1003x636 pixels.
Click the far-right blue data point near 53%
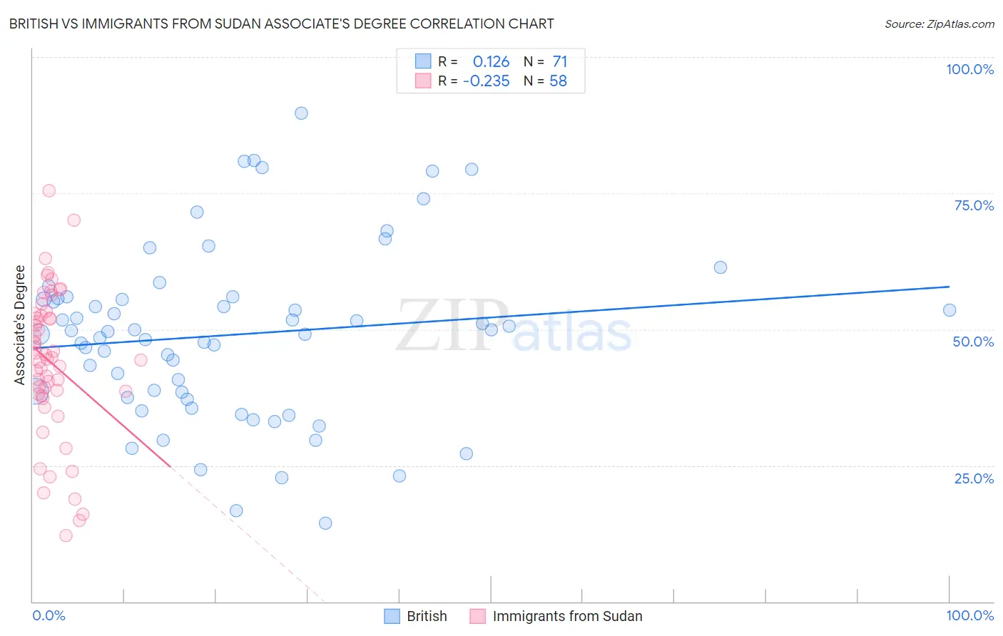point(949,310)
